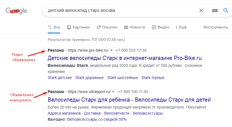
Task: Click the https://www.ultrasport.ru/ URL text
Action: (x=89, y=92)
